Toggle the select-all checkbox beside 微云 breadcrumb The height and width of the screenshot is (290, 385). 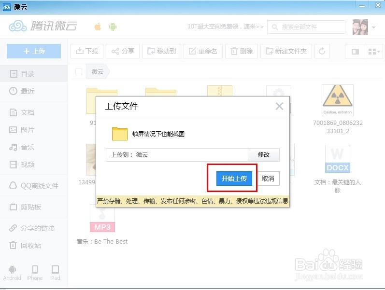pyautogui.click(x=79, y=72)
